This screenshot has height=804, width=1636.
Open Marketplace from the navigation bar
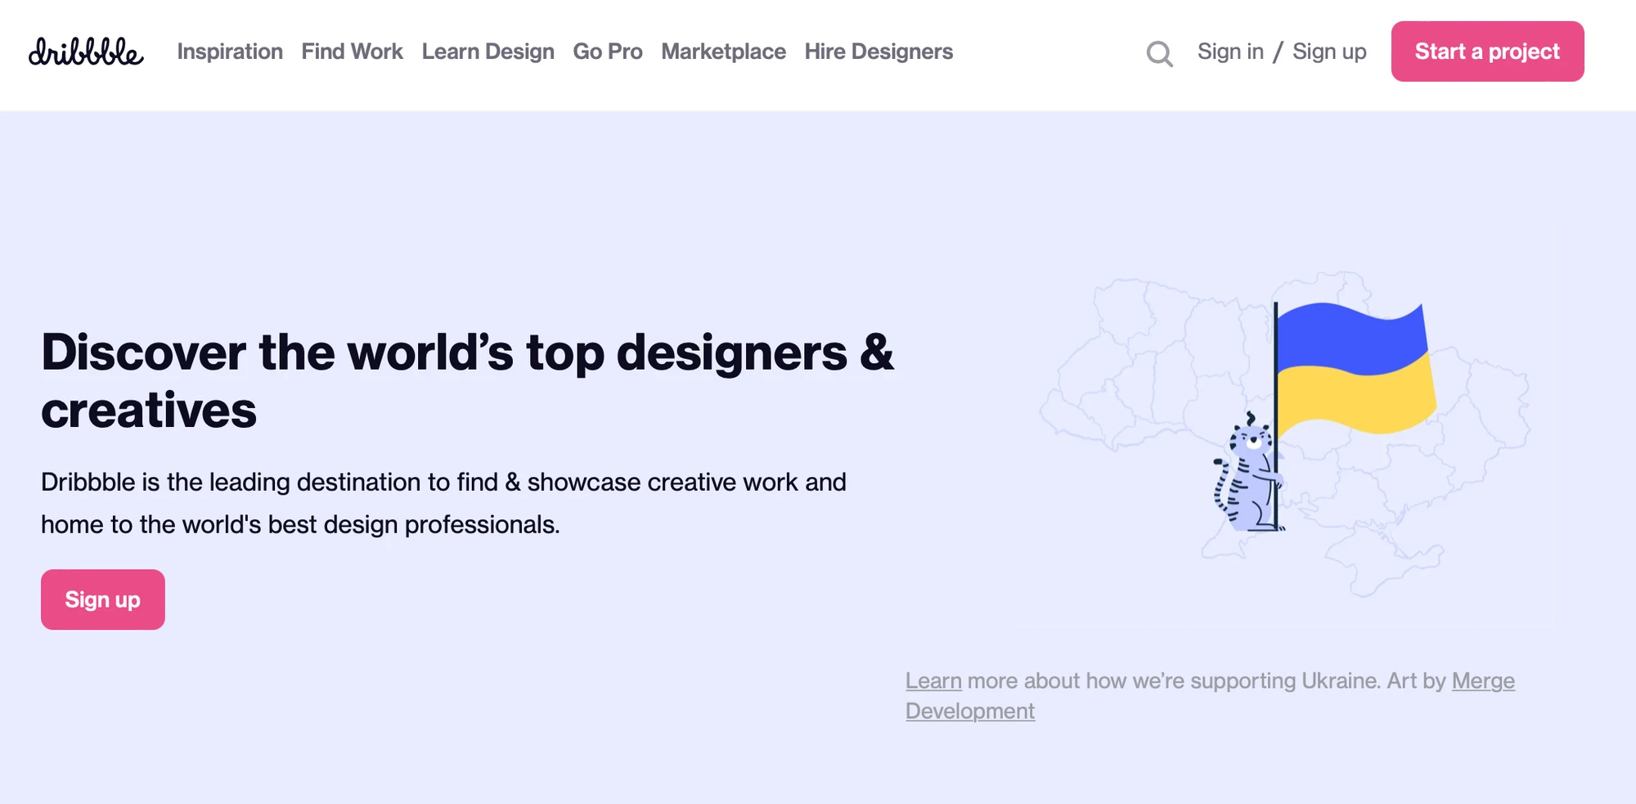[x=723, y=52]
